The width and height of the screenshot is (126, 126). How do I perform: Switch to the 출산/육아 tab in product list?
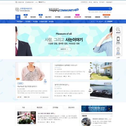click(71, 107)
